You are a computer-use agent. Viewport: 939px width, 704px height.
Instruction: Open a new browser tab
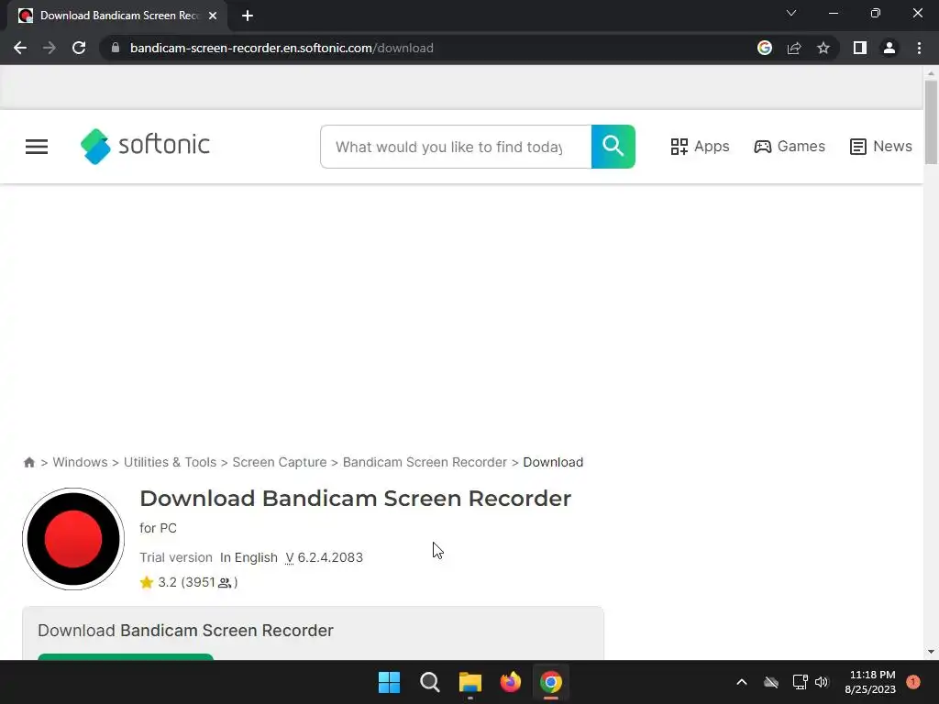pos(248,16)
